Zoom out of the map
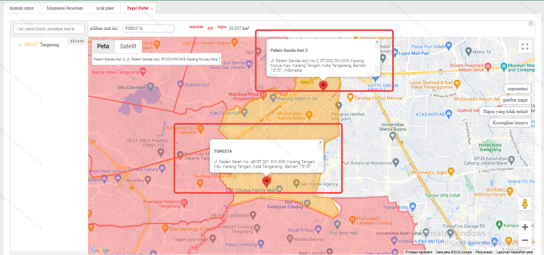Viewport: 544px width, 255px height. pos(525,240)
